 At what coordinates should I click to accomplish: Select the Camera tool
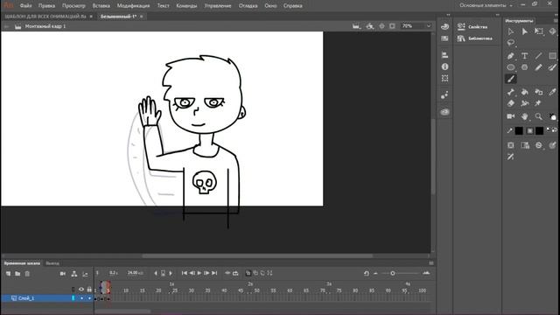pos(511,116)
